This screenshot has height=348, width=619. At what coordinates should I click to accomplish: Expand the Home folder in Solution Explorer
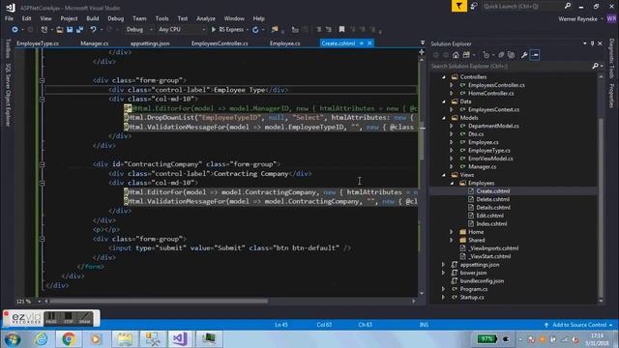click(x=452, y=232)
